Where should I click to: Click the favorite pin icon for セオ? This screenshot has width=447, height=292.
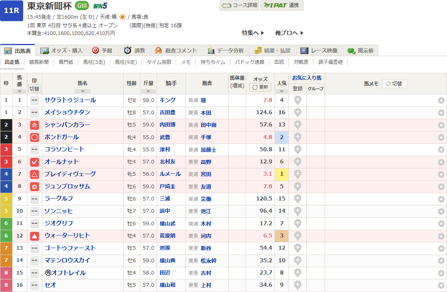tap(298, 285)
